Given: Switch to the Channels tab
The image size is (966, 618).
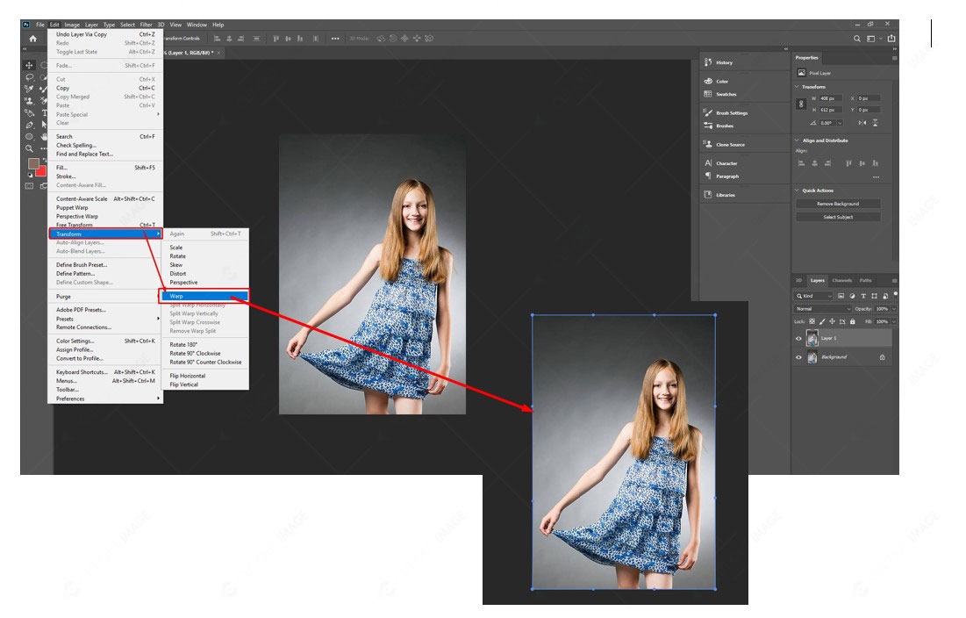Looking at the screenshot, I should point(841,280).
